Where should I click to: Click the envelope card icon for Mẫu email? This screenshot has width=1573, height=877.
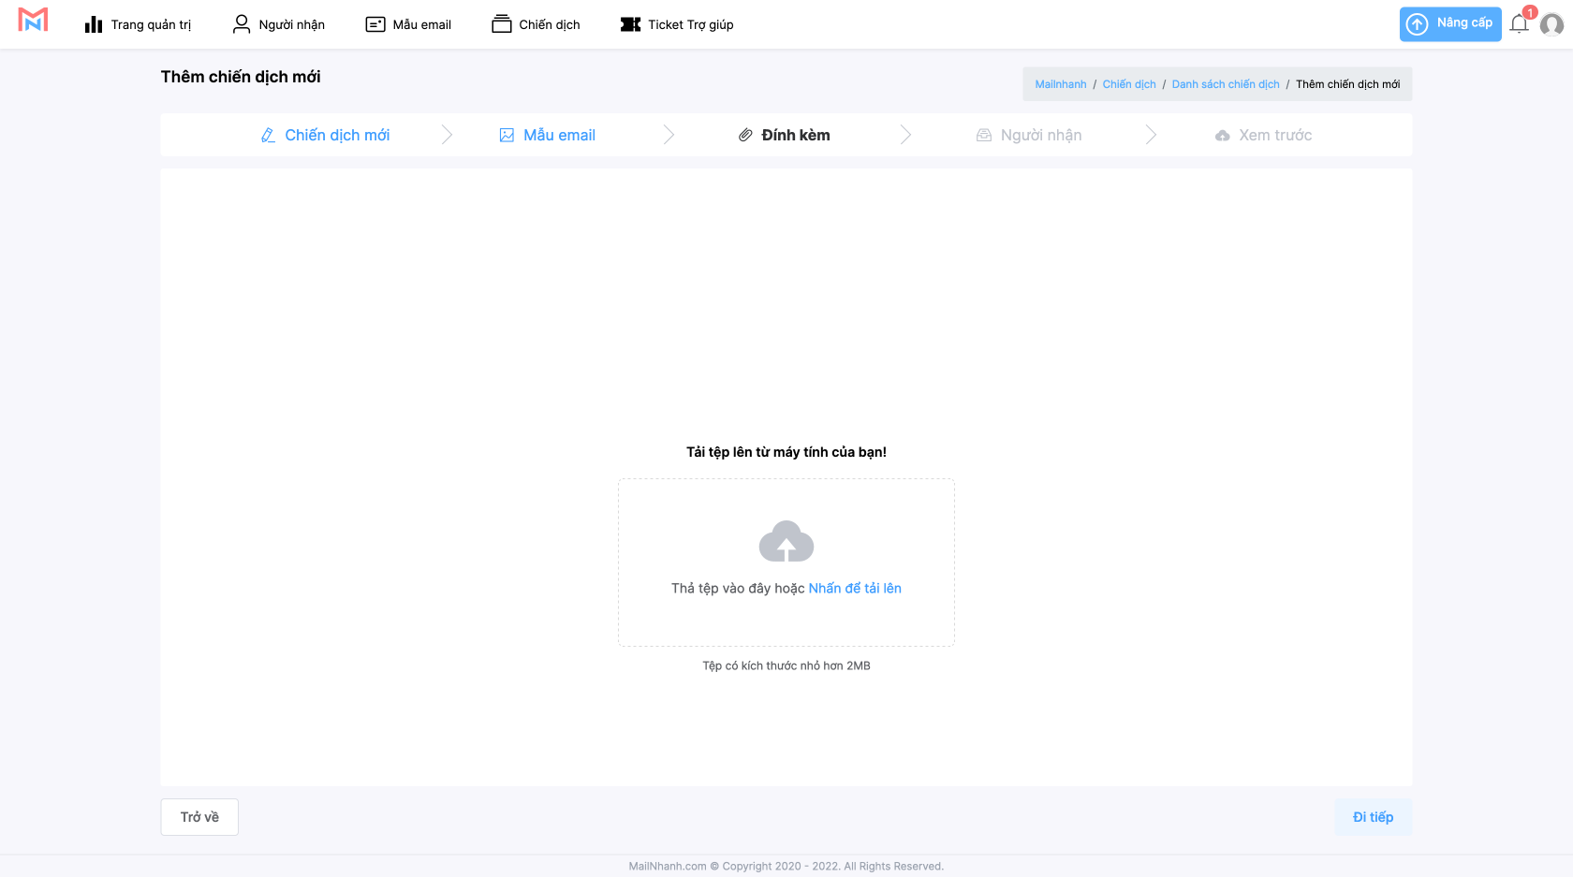[x=375, y=25]
